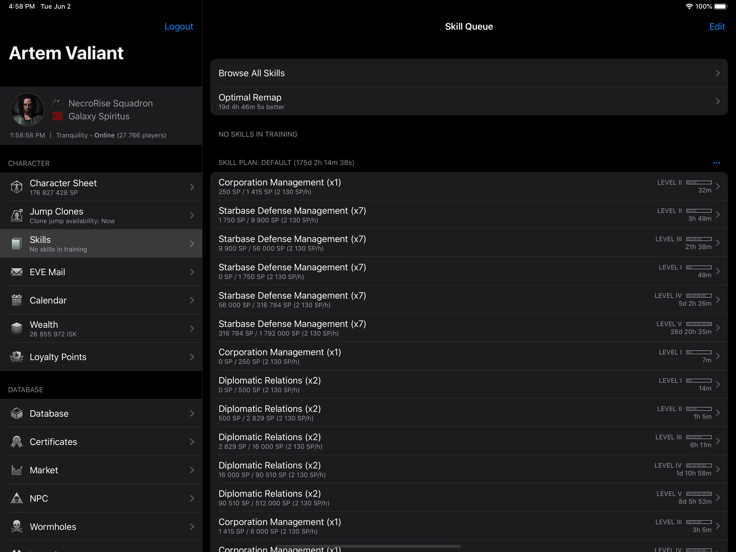Tap the character portrait avatar
Screen dimensions: 736x552
(27, 109)
